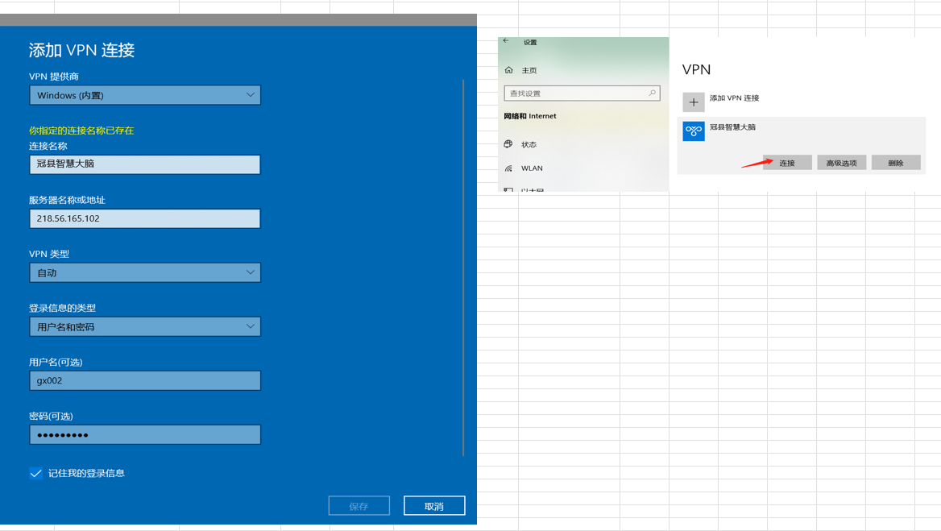Click the blue 冠县智慧大脑 VPN icon

(693, 131)
